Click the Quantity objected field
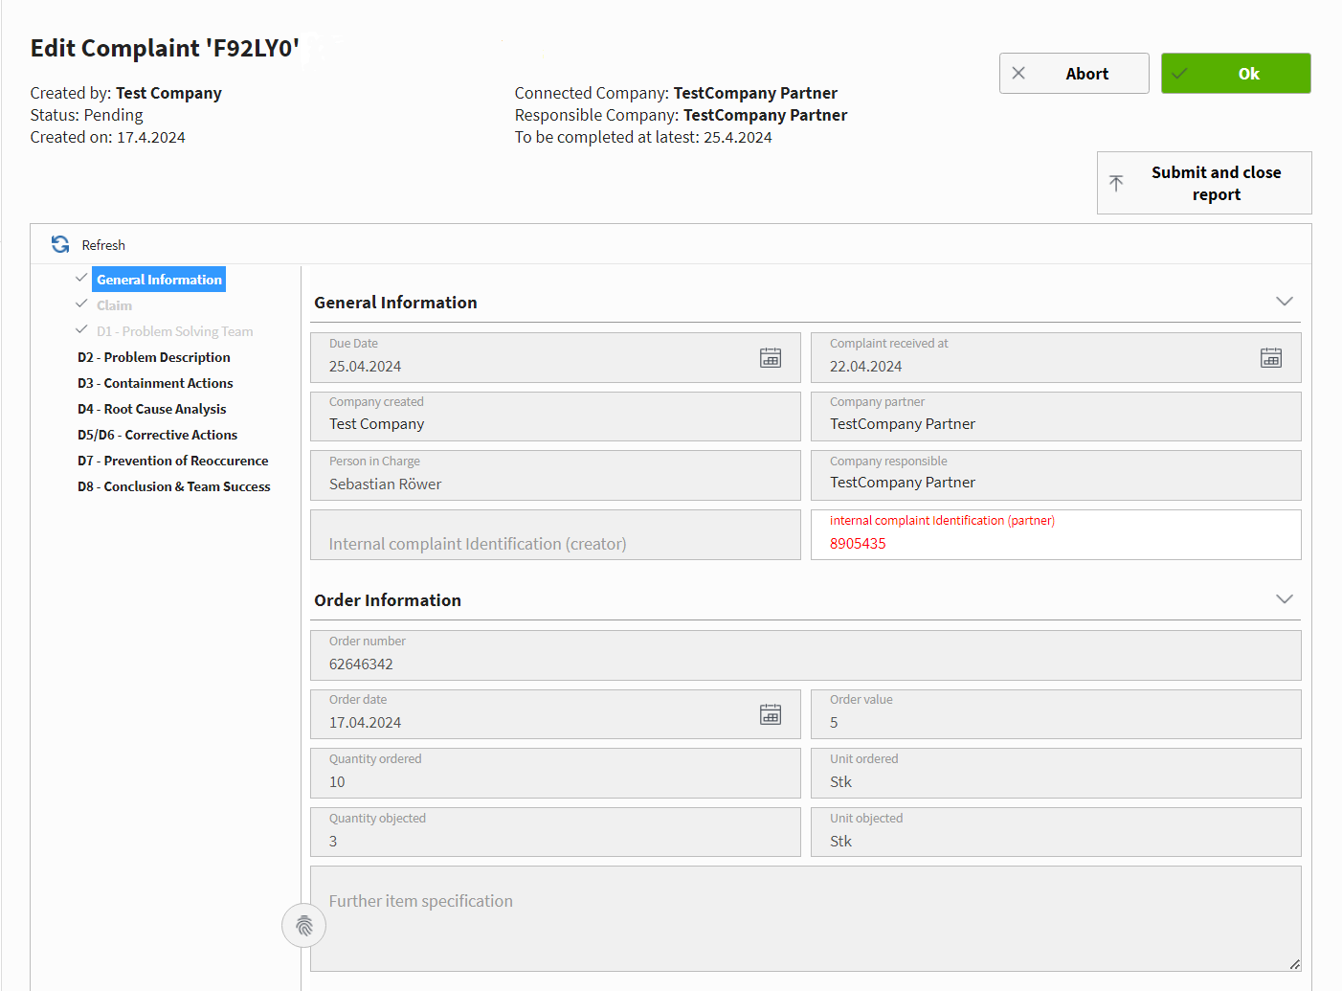Viewport: 1342px width, 991px height. 555,832
